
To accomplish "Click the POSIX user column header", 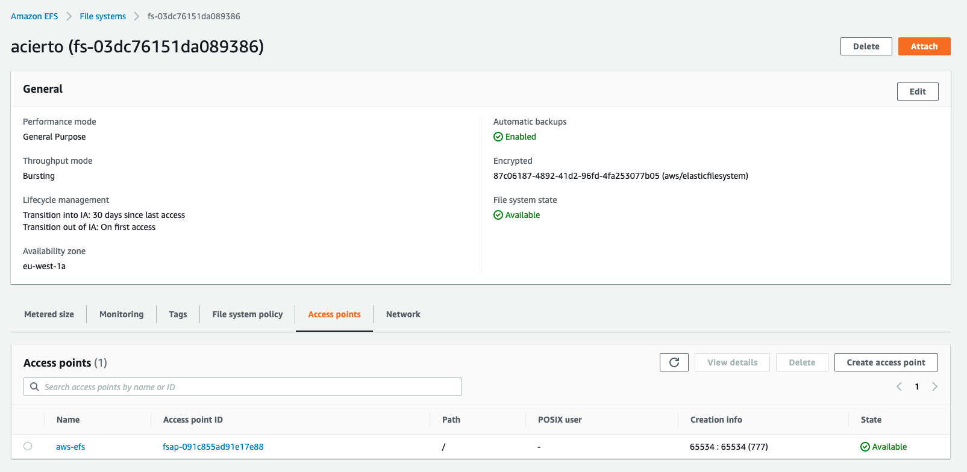I will (560, 420).
